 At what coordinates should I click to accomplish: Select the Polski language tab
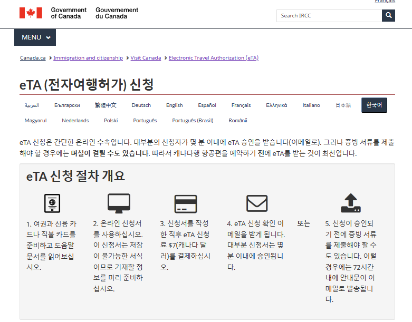pos(111,121)
